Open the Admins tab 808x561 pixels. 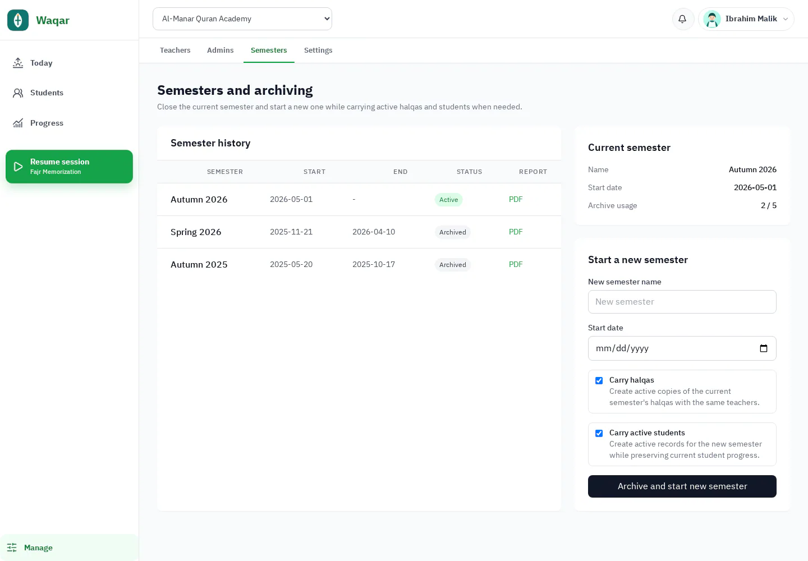coord(220,50)
